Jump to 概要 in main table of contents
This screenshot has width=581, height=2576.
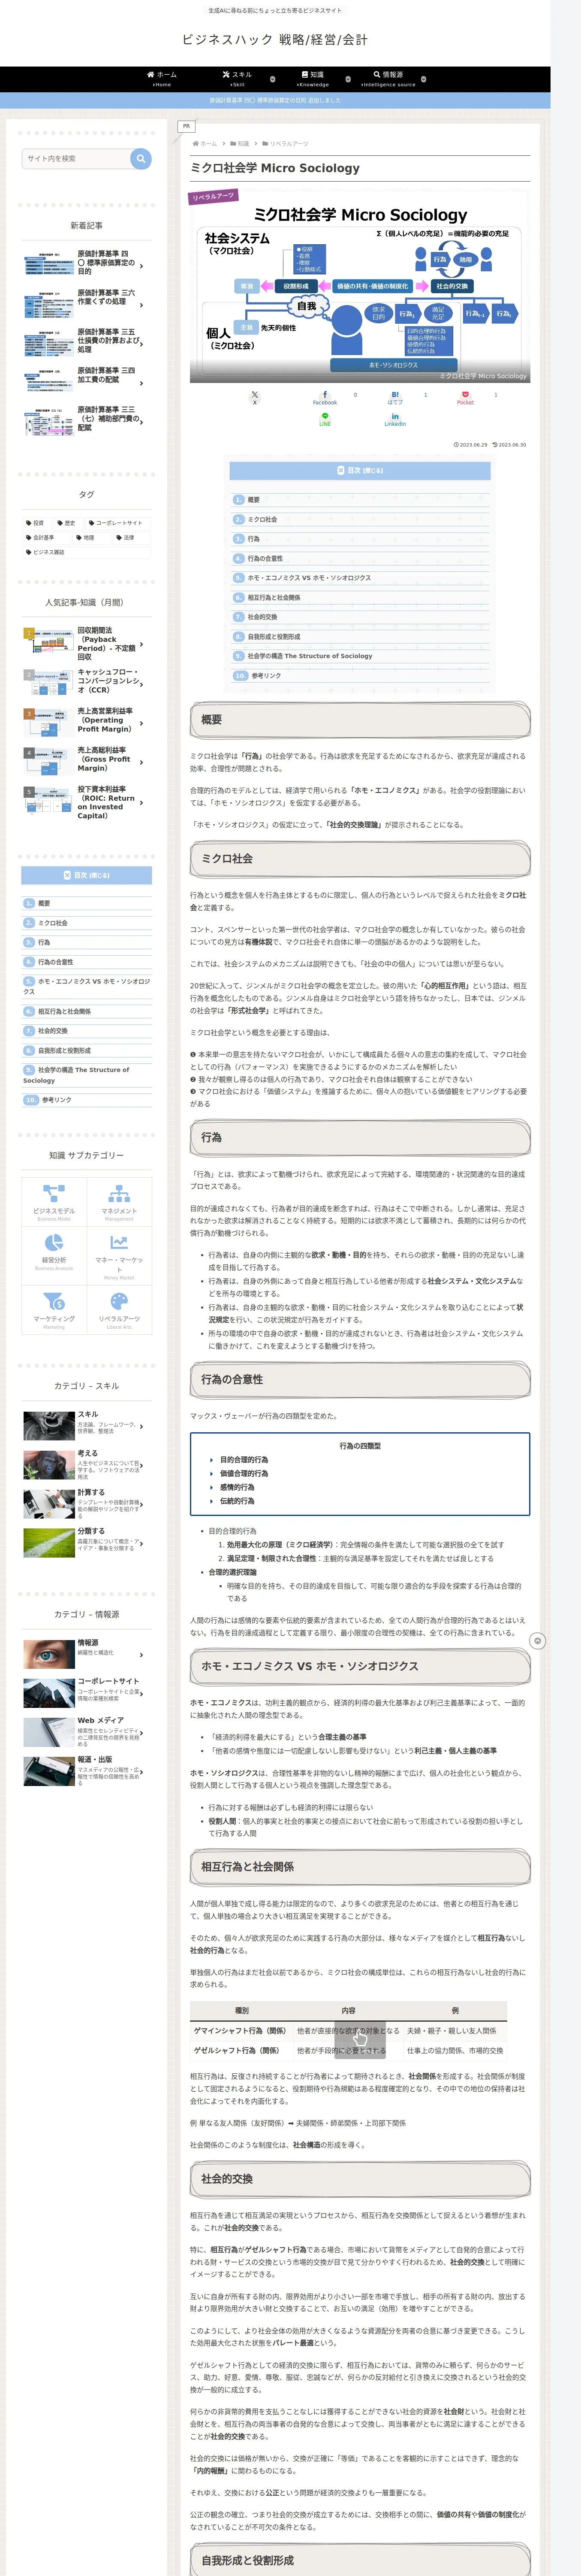(x=253, y=500)
